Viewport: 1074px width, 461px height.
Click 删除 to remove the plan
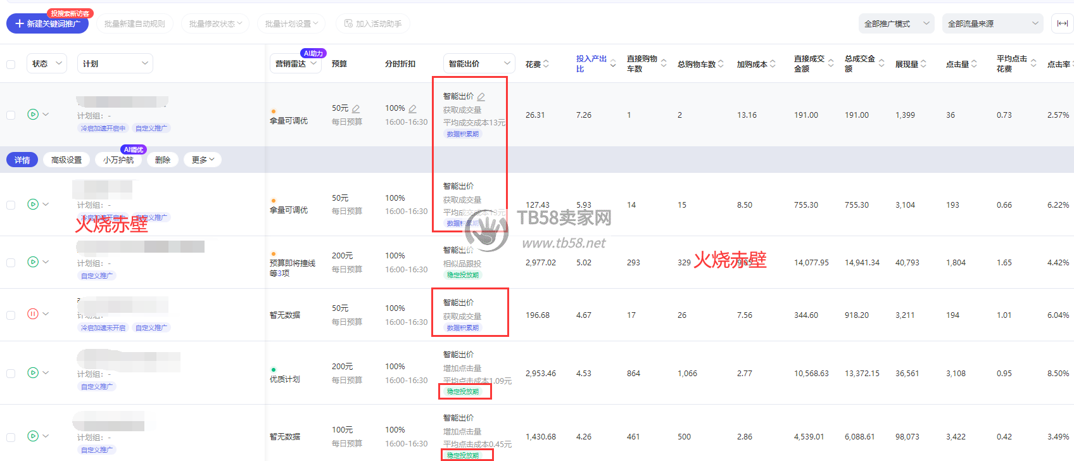point(163,160)
